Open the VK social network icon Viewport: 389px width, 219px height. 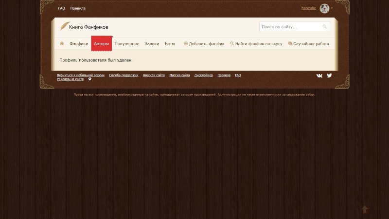319,75
